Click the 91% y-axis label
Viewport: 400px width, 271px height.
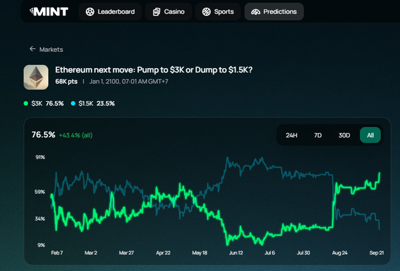tap(40, 157)
